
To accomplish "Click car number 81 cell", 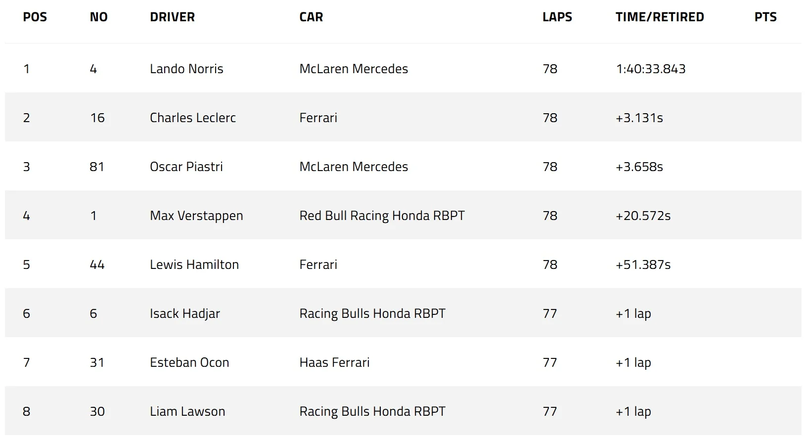I will tap(97, 167).
